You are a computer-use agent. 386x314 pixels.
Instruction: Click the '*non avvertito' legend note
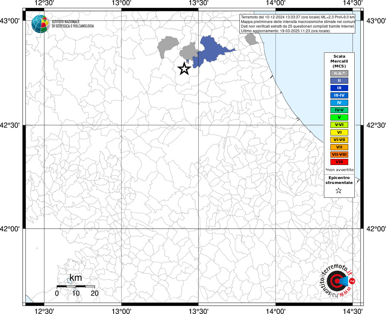339,170
